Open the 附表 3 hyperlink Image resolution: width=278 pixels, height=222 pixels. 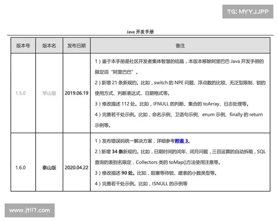coord(181,141)
